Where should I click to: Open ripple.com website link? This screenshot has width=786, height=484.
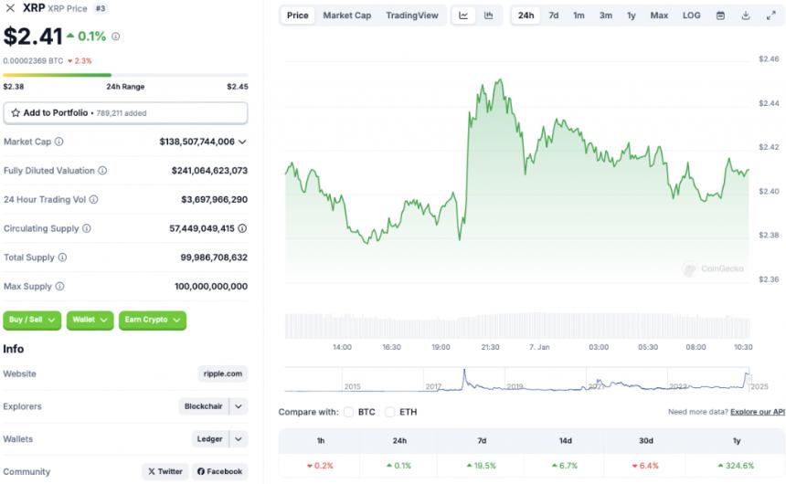click(x=223, y=374)
